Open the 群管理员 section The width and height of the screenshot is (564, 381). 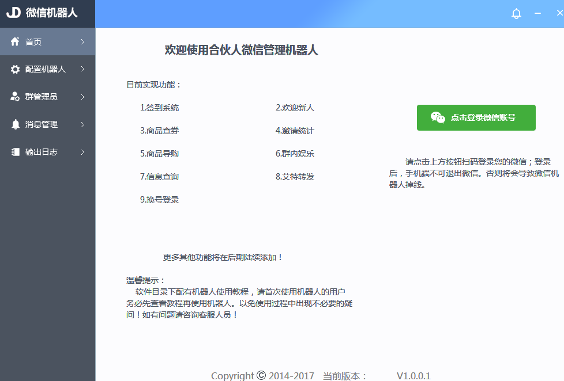[41, 97]
